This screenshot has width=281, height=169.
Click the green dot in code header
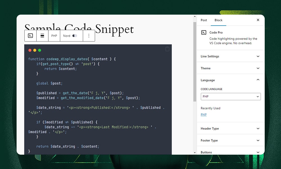tap(40, 50)
